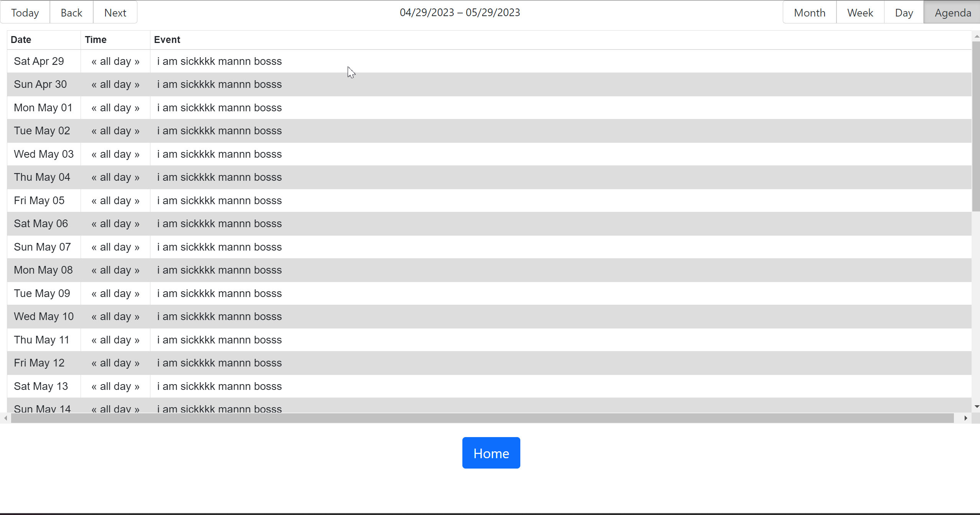Click the Time column header
The height and width of the screenshot is (515, 980).
click(96, 40)
